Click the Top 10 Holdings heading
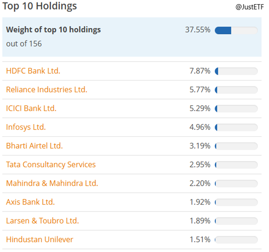Image resolution: width=269 pixels, height=252 pixels. coord(40,6)
